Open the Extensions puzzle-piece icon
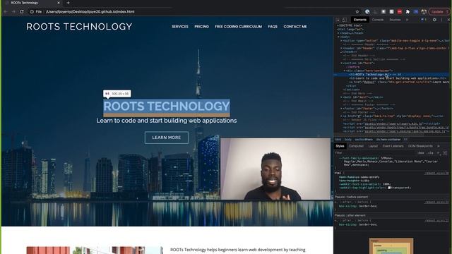This screenshot has height=254, width=452. pos(408,12)
